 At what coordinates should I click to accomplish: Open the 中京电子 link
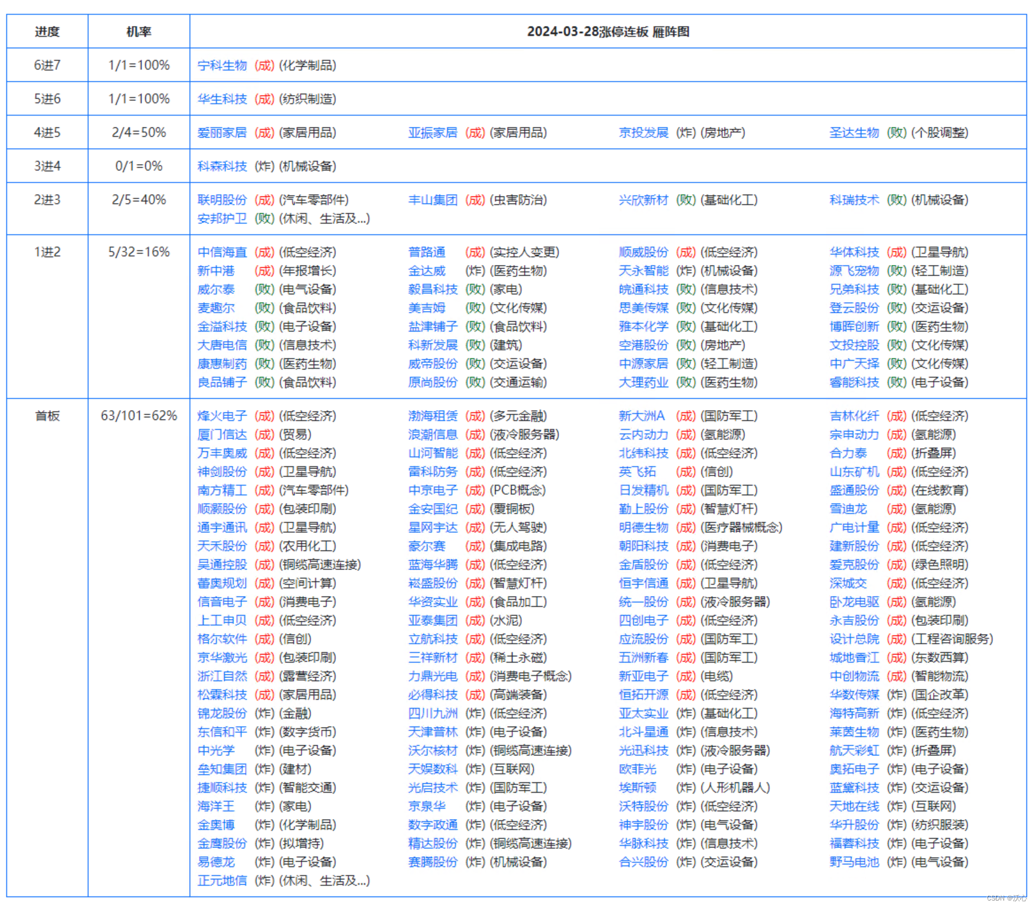(433, 490)
